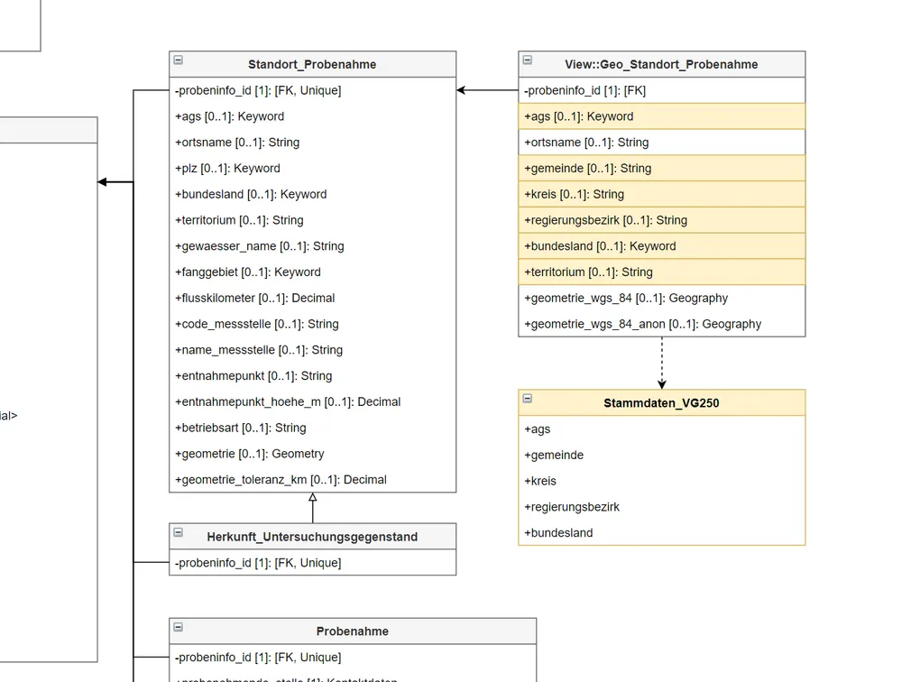Select '+bundesland [0..1]: Keyword' in Standort_Probenahme

coord(312,194)
